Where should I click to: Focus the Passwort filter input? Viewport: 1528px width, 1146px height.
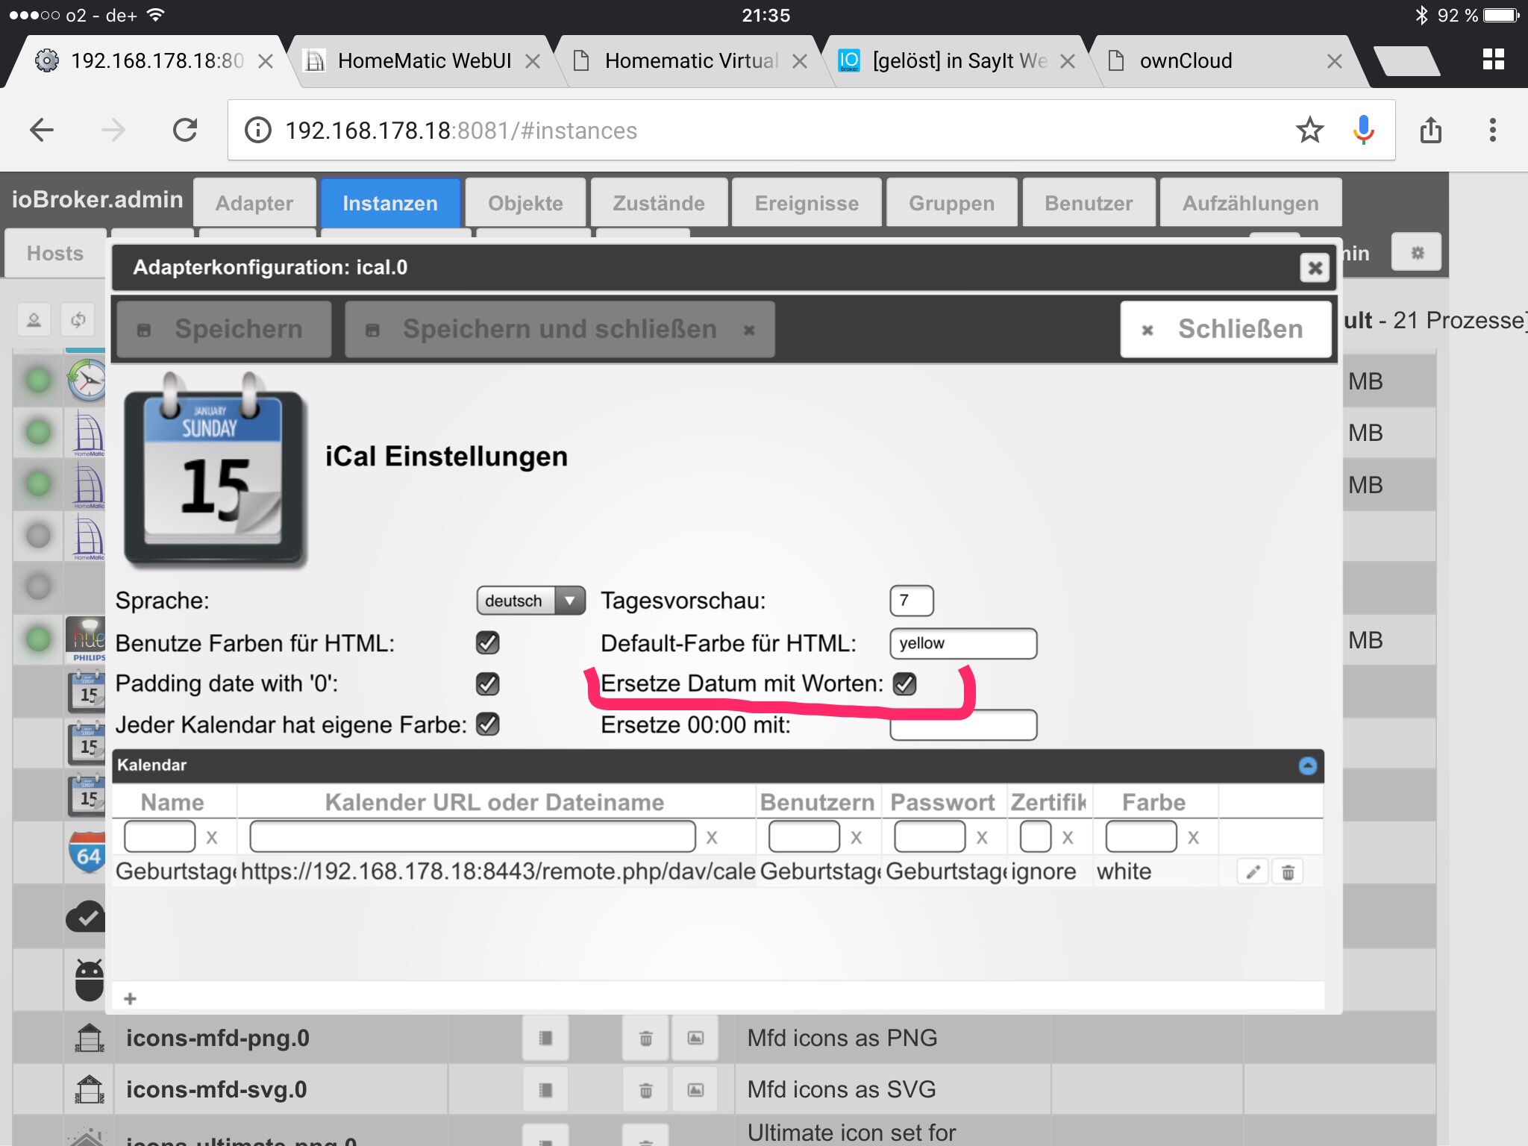point(930,836)
